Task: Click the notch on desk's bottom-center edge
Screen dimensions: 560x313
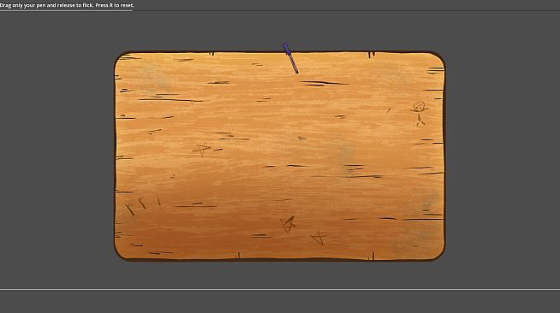Action: [238, 256]
